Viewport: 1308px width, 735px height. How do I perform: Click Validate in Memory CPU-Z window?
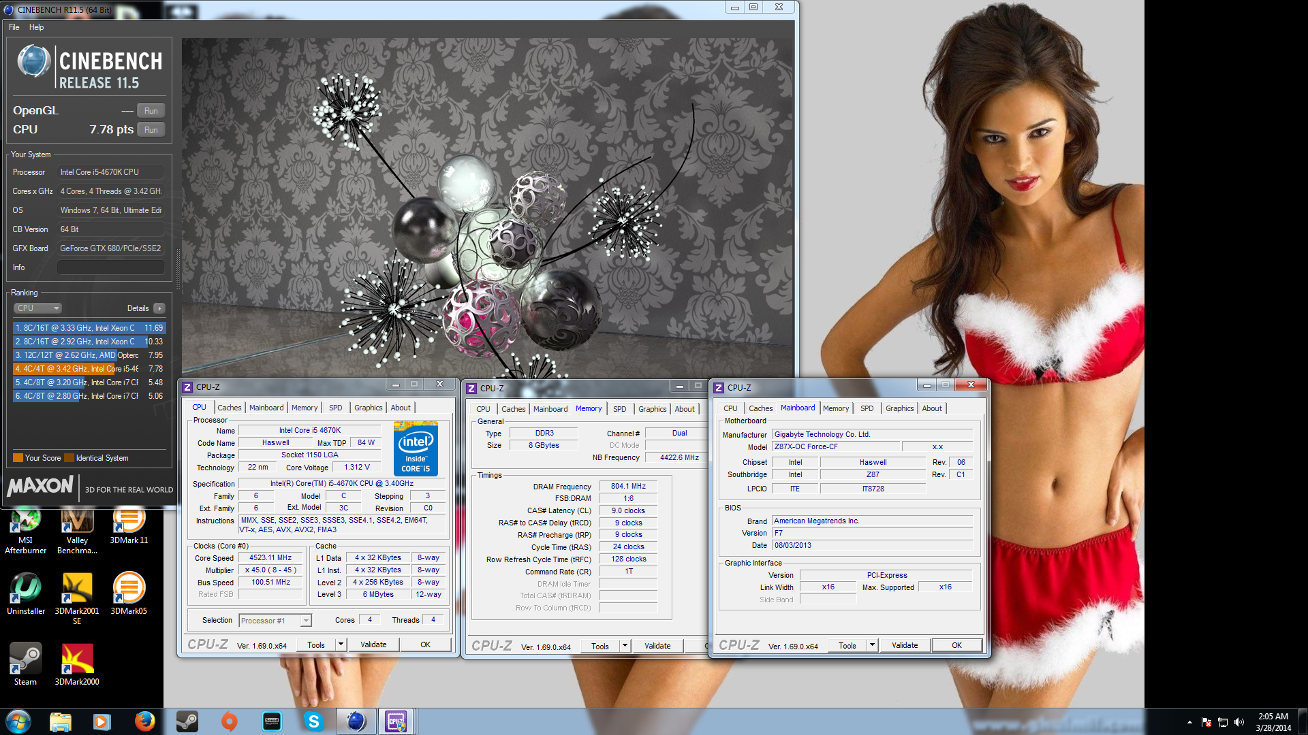(x=657, y=646)
